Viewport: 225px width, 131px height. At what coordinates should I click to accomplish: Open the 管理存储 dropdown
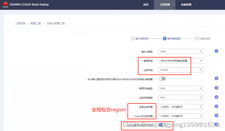point(181,61)
